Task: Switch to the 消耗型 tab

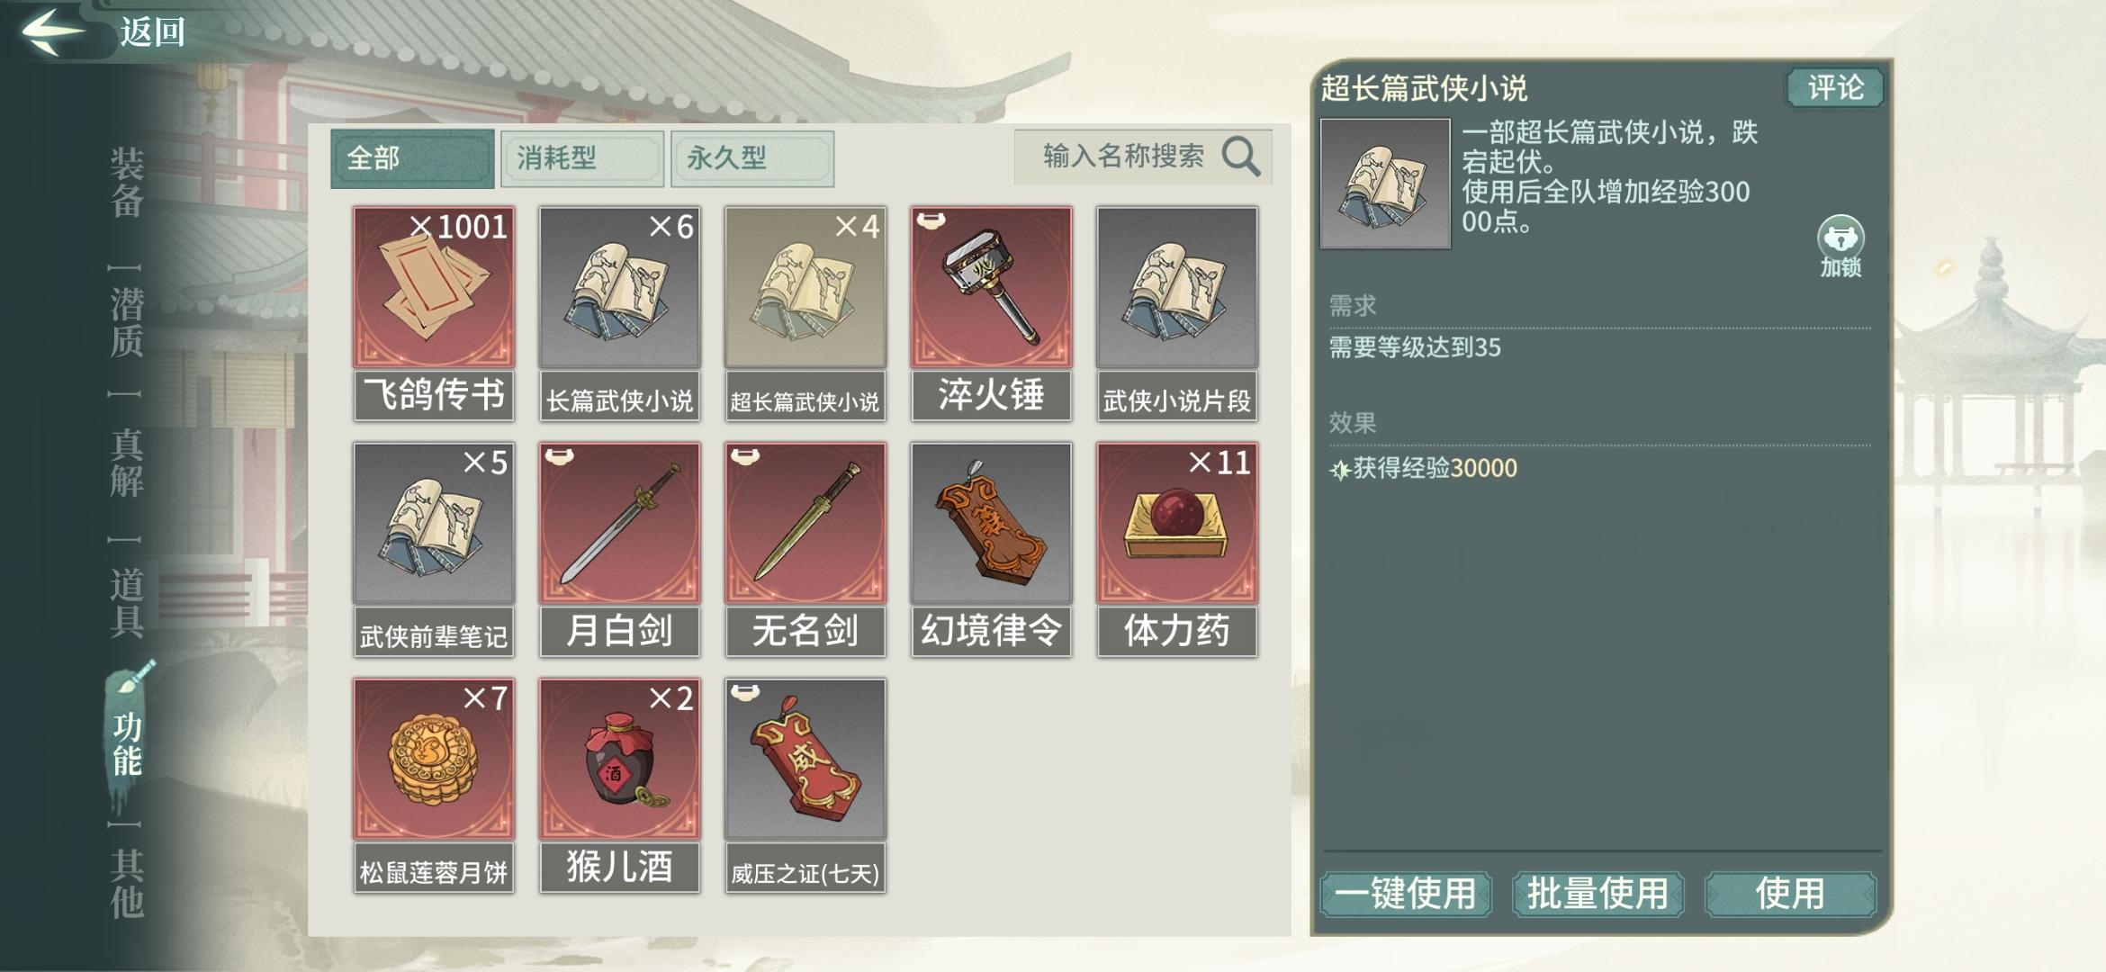Action: [581, 158]
